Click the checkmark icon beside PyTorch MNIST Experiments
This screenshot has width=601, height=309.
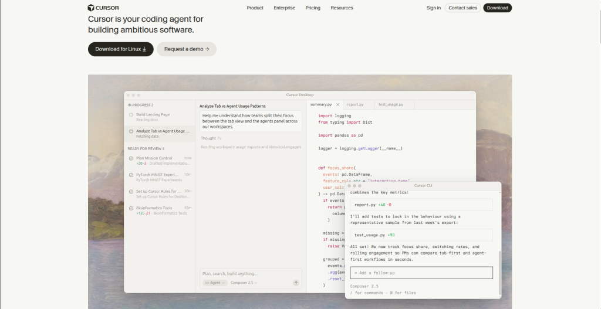[x=131, y=175]
